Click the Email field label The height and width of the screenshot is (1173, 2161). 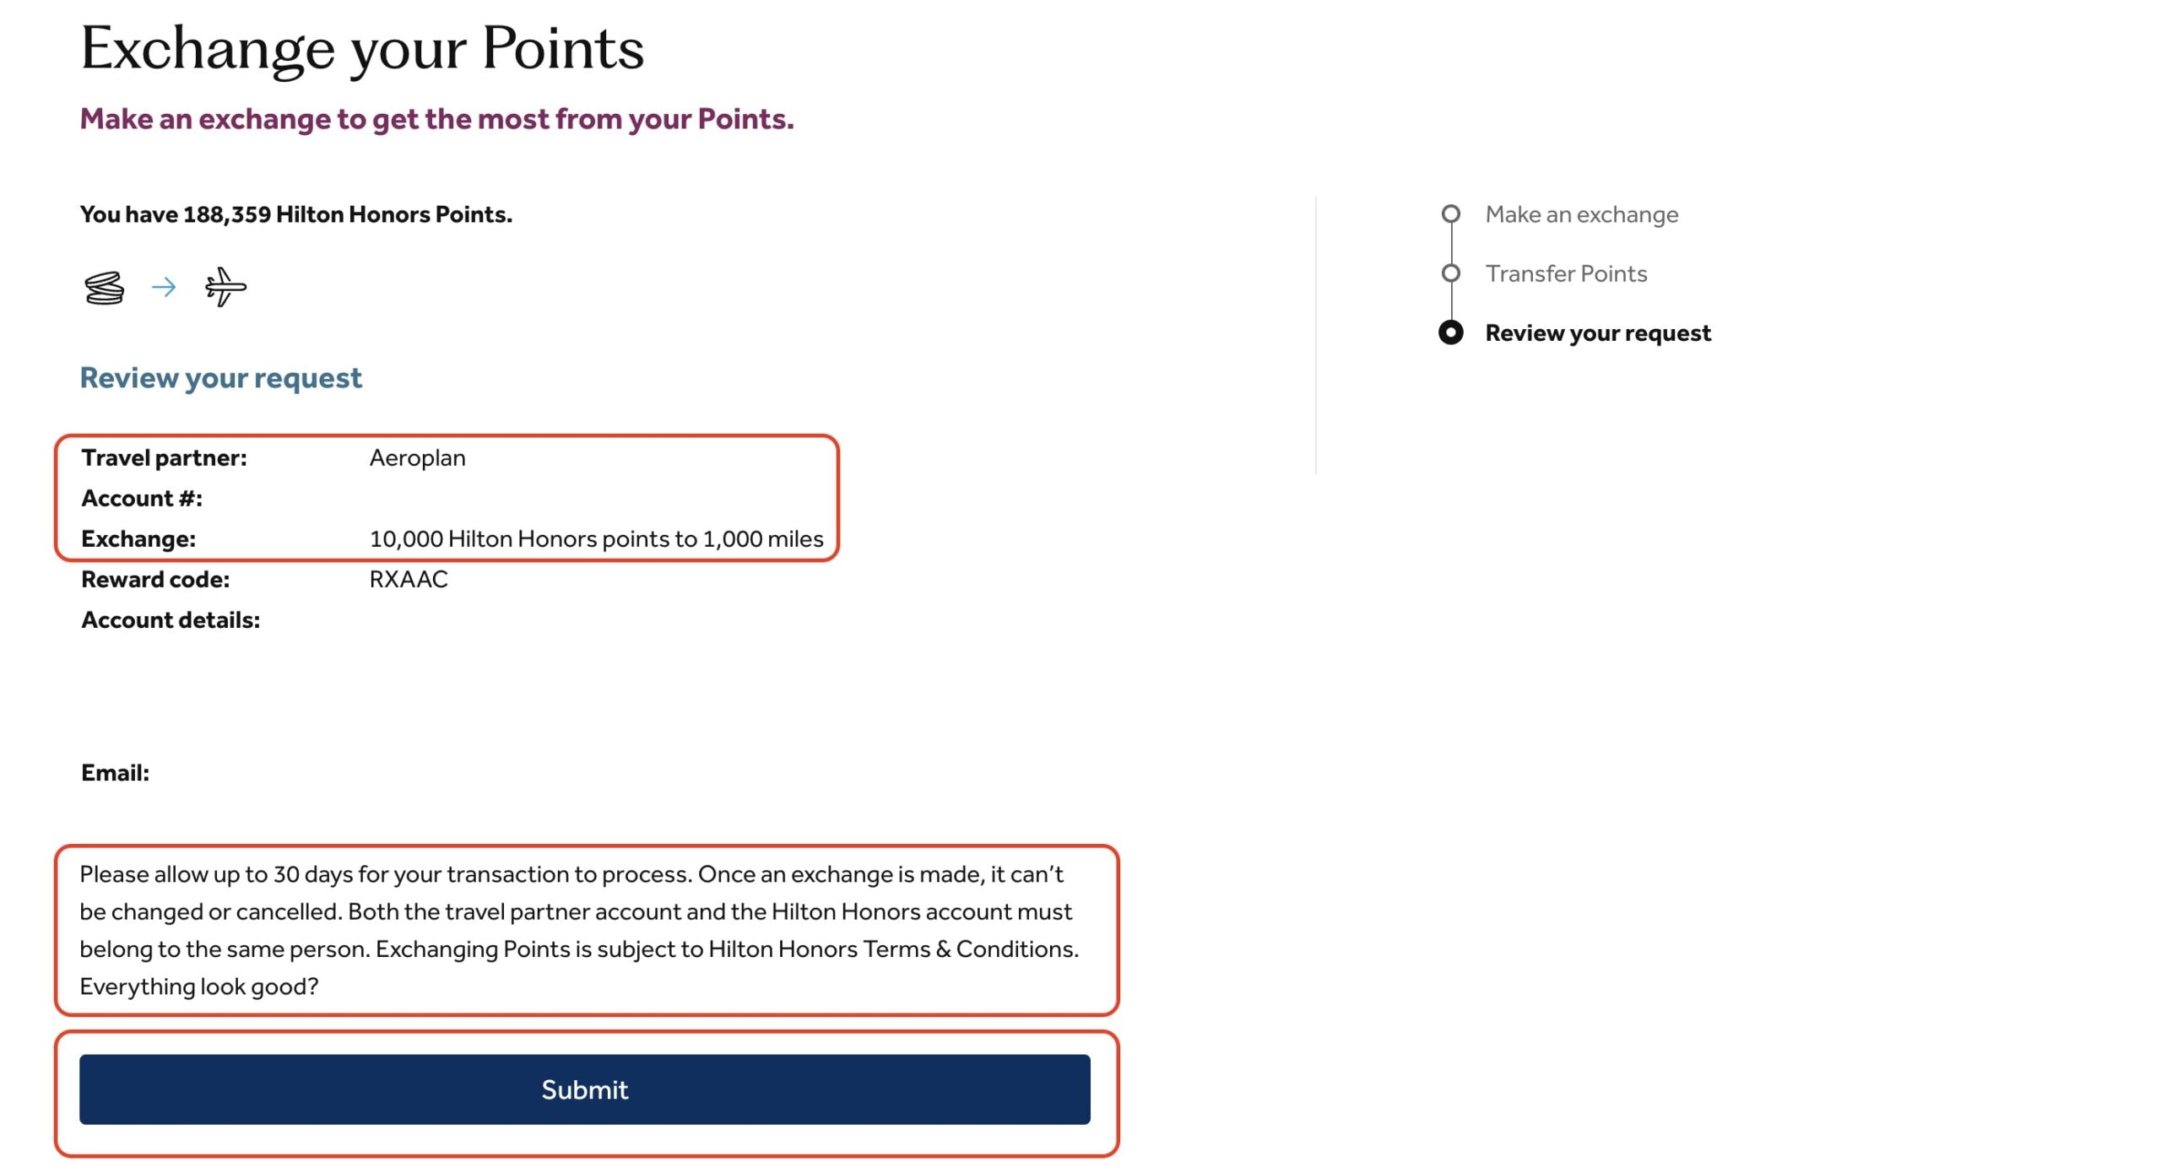point(115,772)
